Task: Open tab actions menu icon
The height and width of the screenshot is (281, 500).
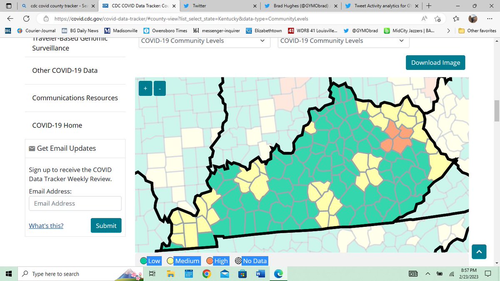Action: 9,6
